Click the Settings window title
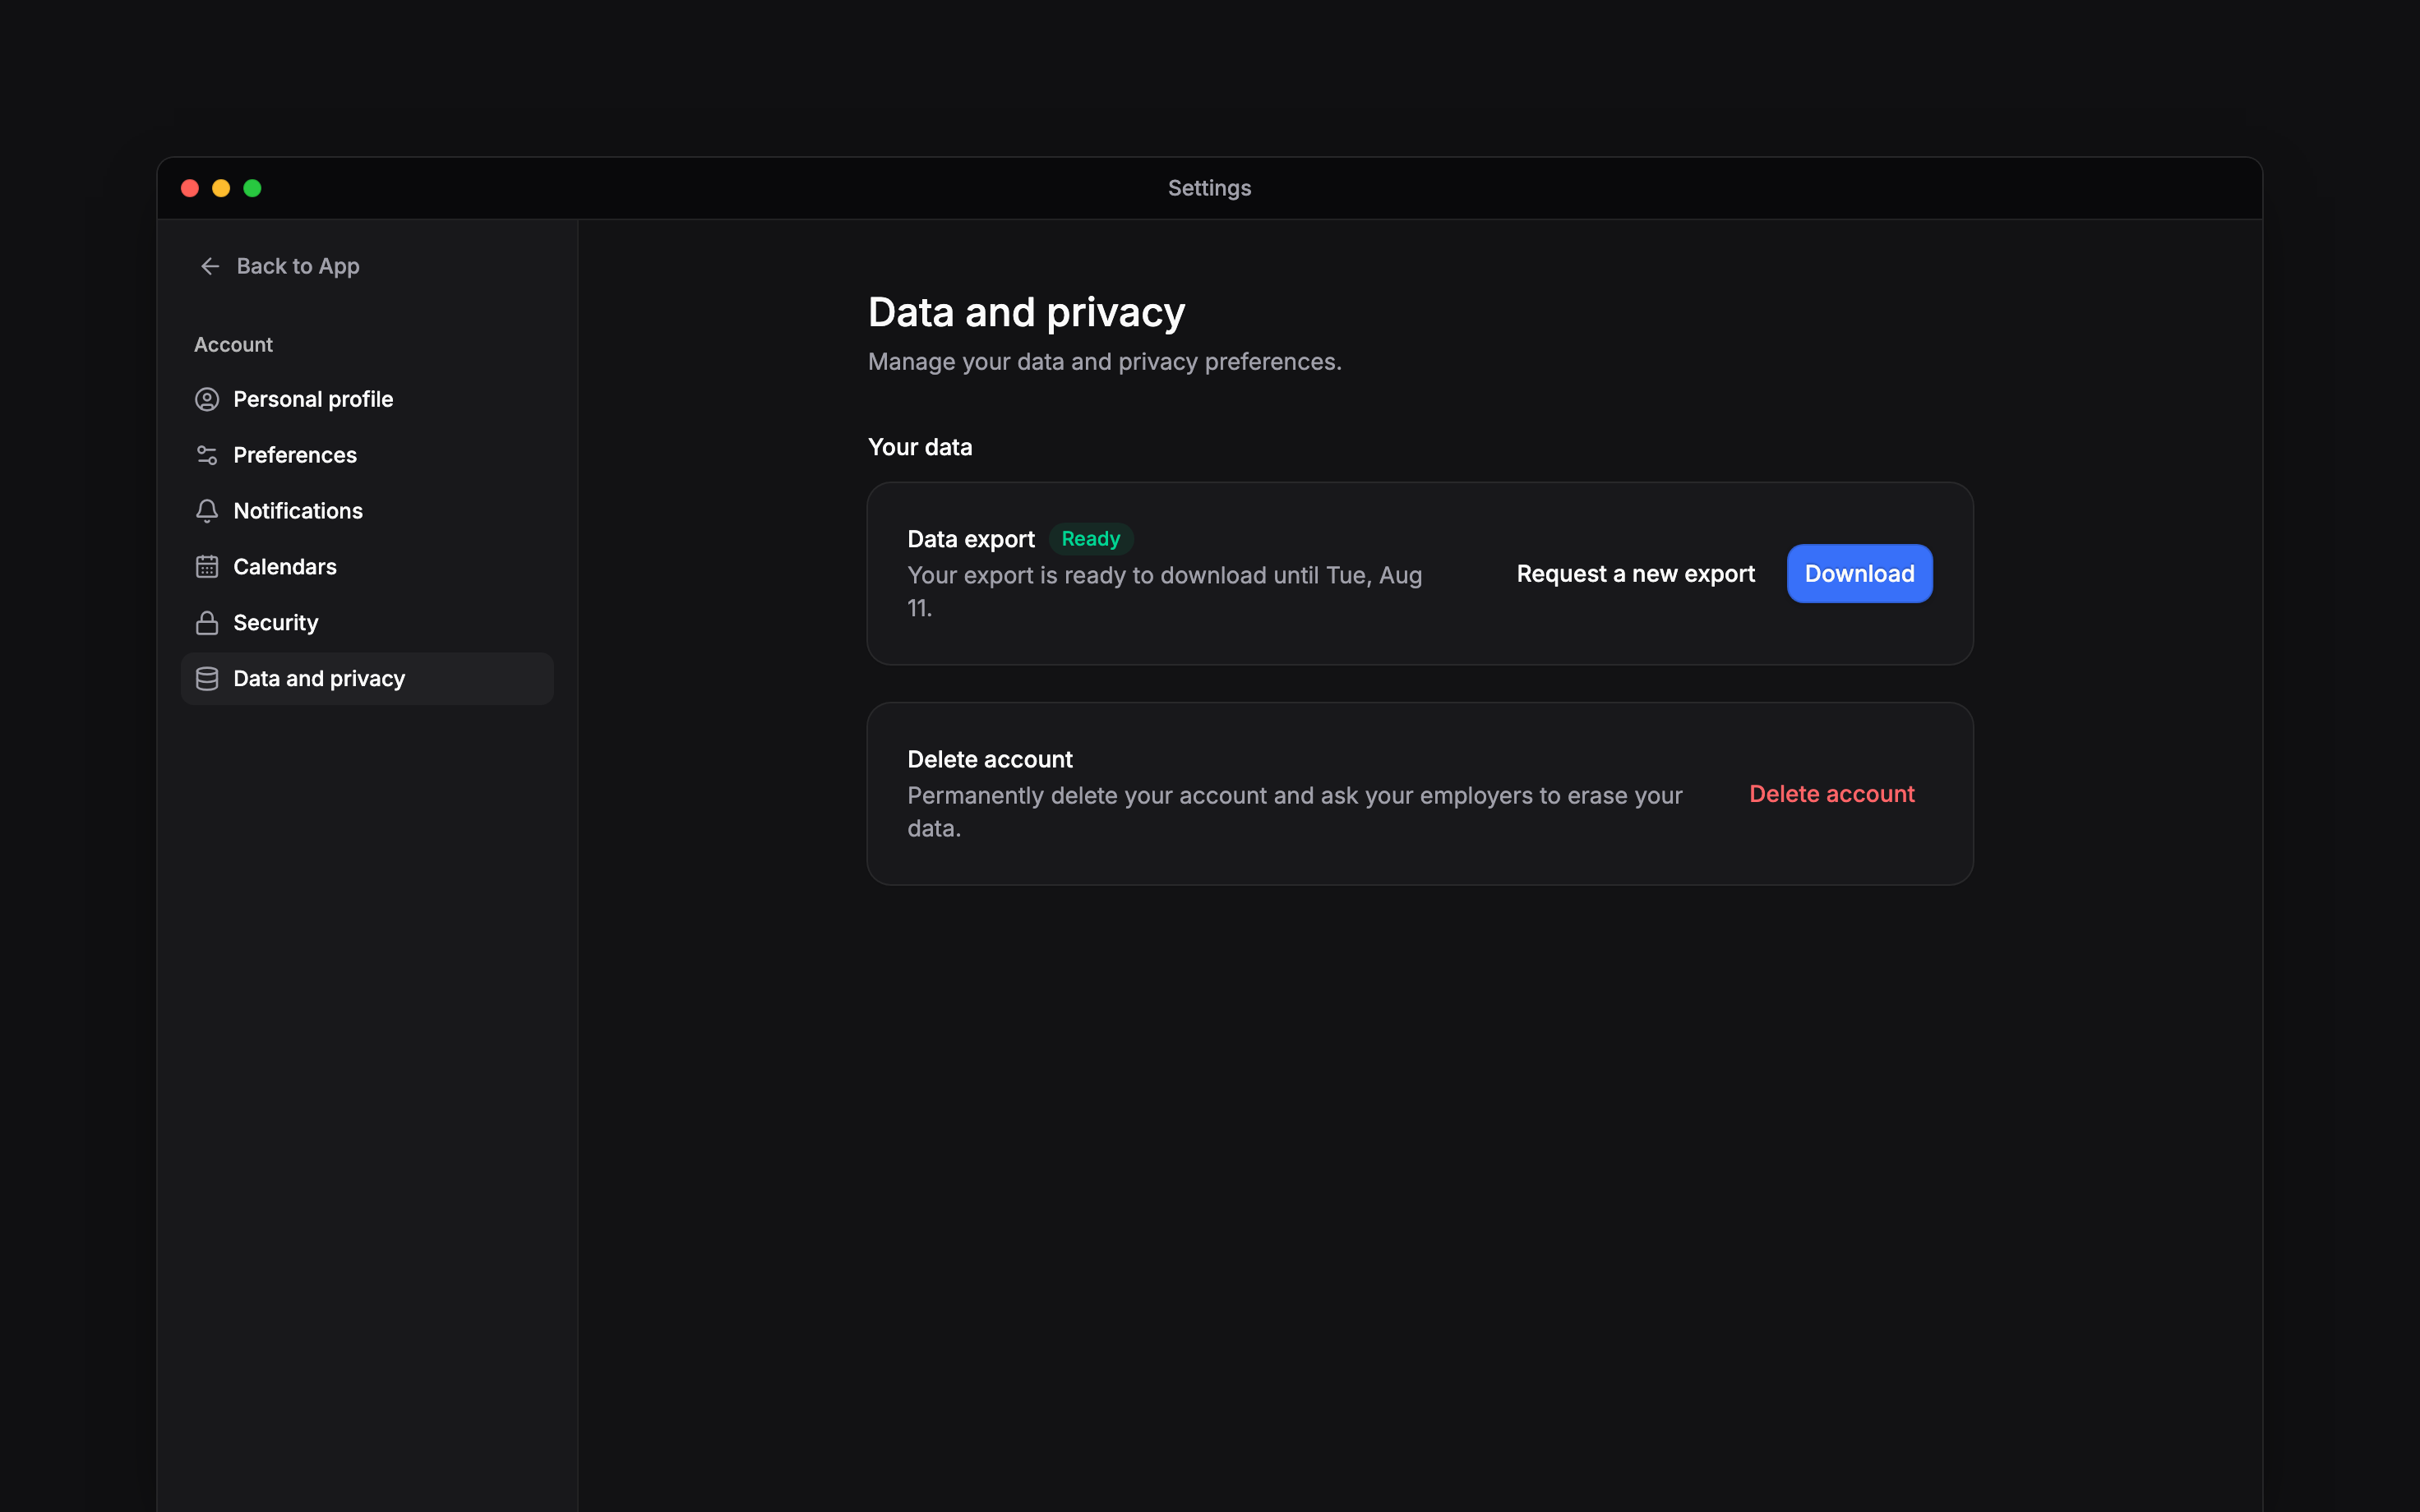 coord(1209,188)
